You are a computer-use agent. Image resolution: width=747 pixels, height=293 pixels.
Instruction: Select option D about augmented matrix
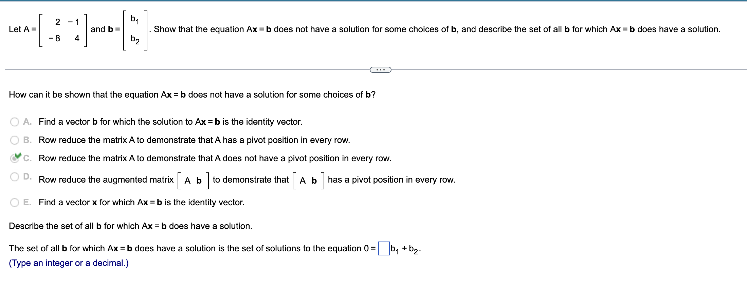[x=14, y=176]
